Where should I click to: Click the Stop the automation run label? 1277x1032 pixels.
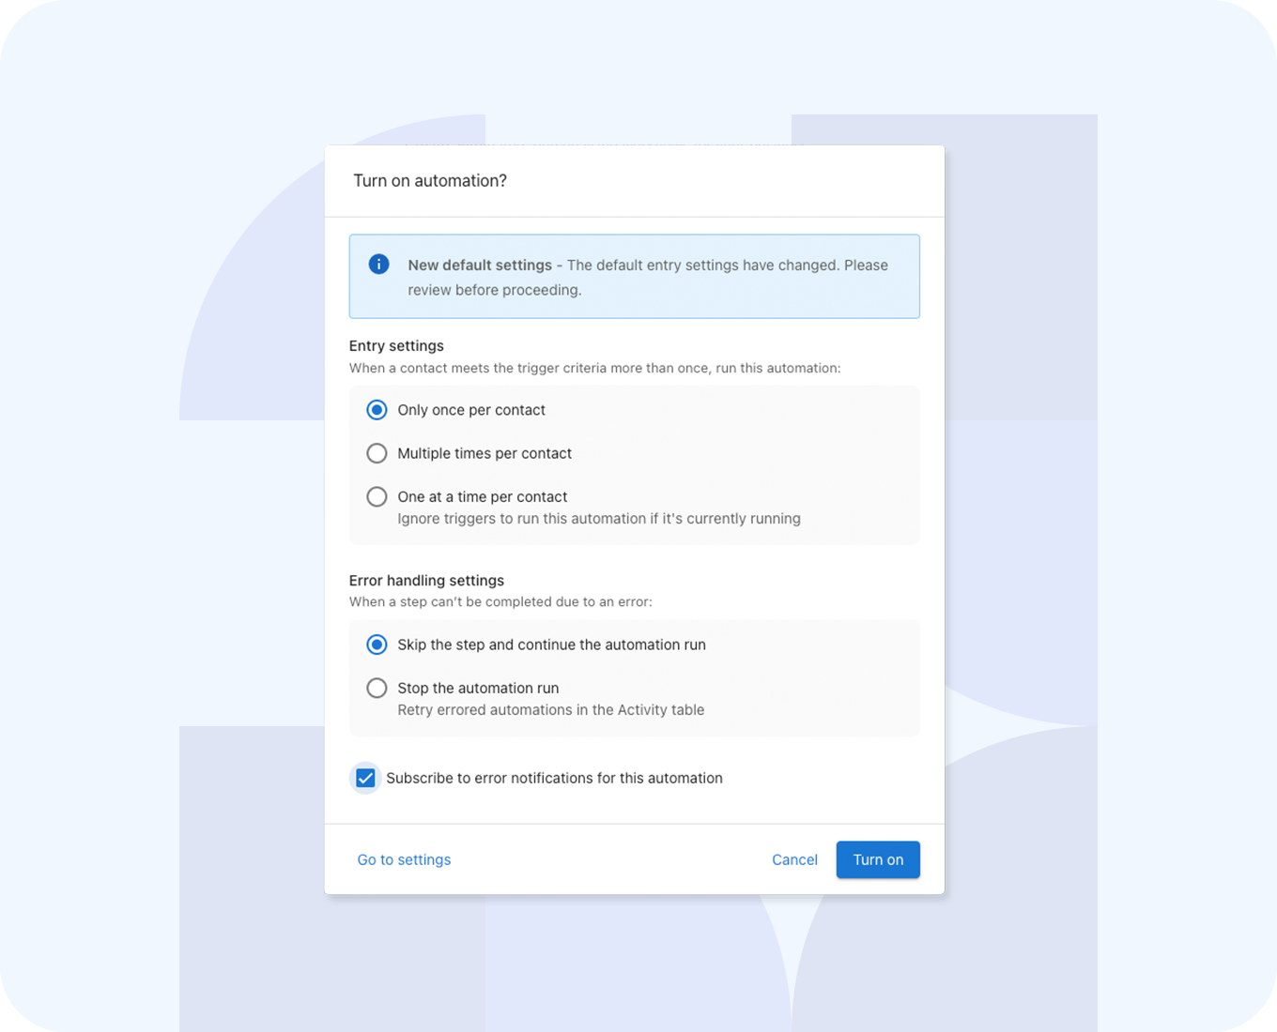[478, 688]
